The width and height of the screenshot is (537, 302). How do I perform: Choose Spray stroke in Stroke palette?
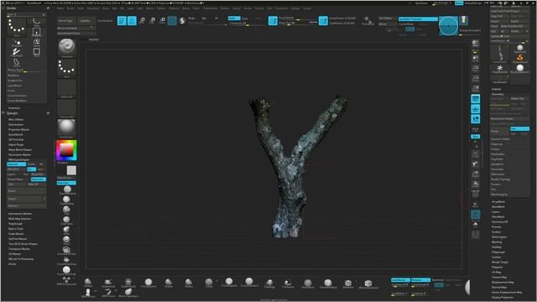coord(37,43)
